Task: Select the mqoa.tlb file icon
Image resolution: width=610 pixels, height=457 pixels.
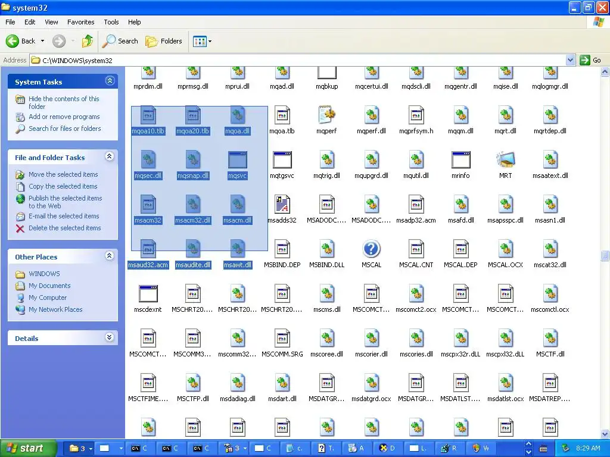Action: (282, 115)
